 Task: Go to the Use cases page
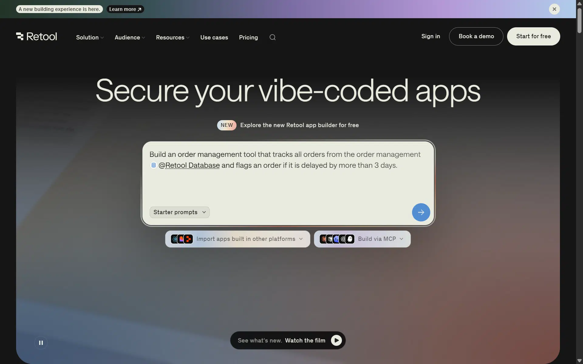tap(214, 37)
